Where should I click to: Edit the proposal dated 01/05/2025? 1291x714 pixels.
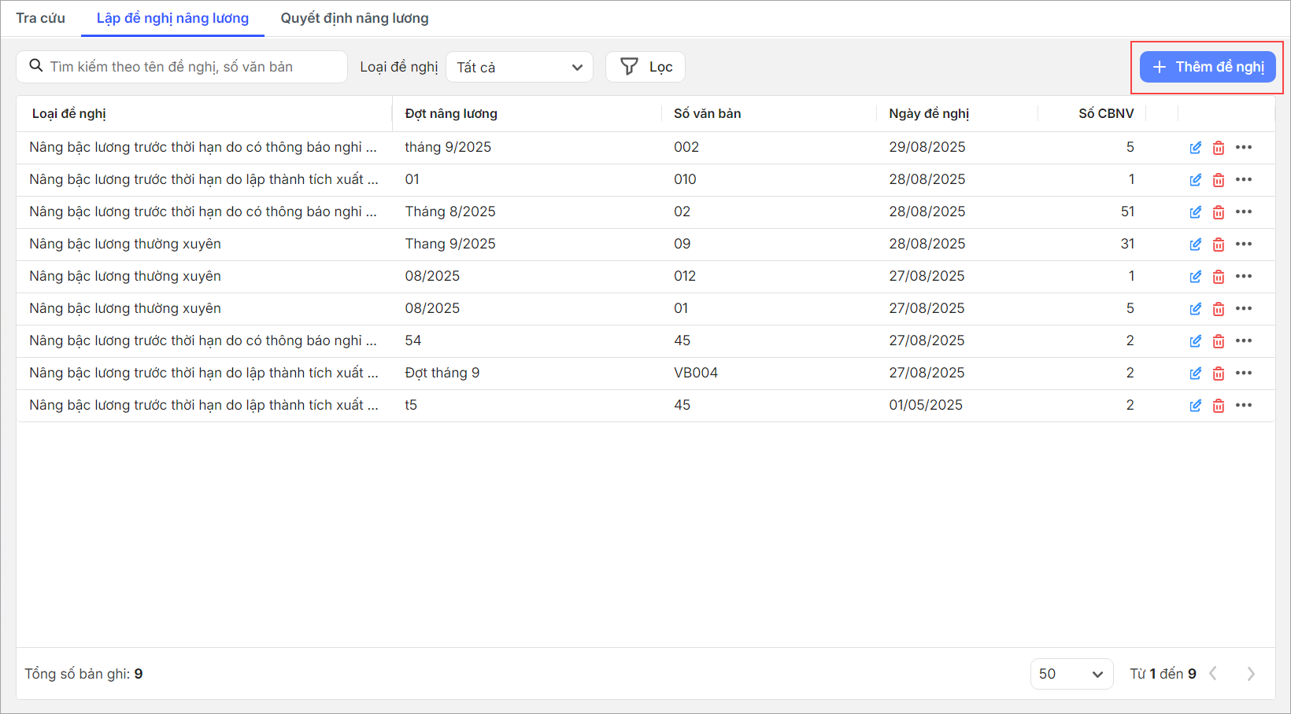[x=1195, y=406]
